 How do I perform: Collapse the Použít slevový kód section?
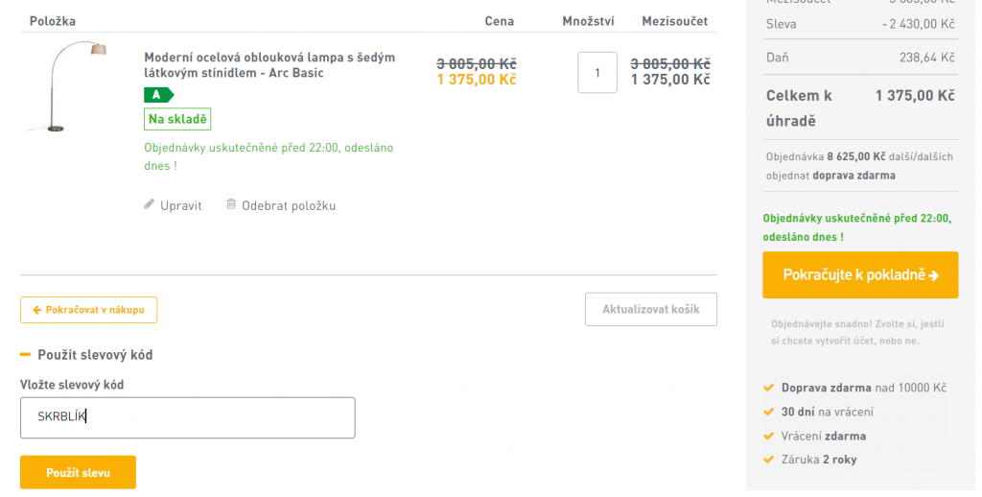coord(86,355)
